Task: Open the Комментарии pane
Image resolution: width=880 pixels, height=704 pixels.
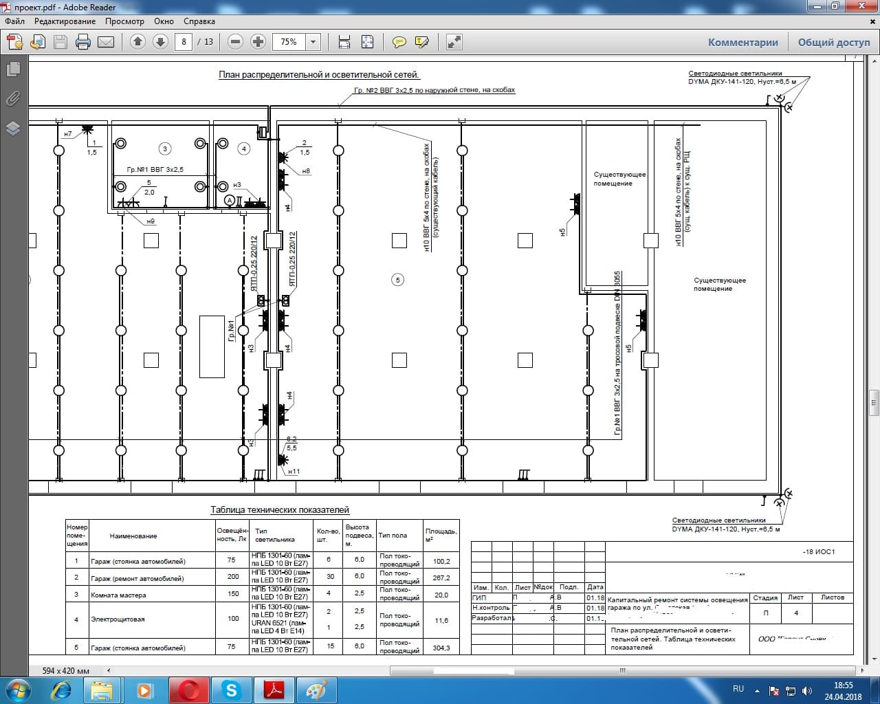Action: [742, 42]
